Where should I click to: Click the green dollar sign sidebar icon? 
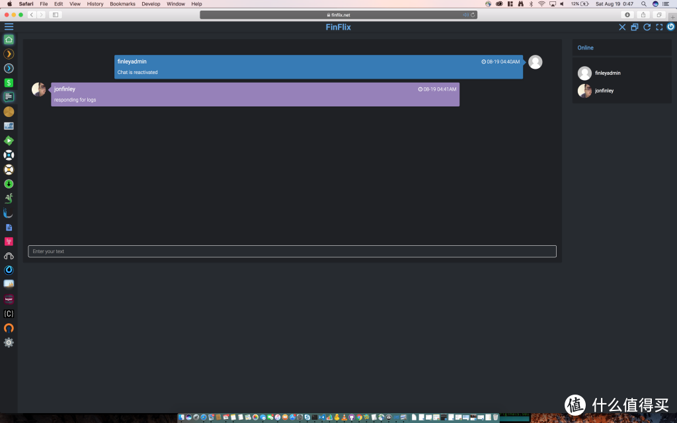(x=9, y=83)
